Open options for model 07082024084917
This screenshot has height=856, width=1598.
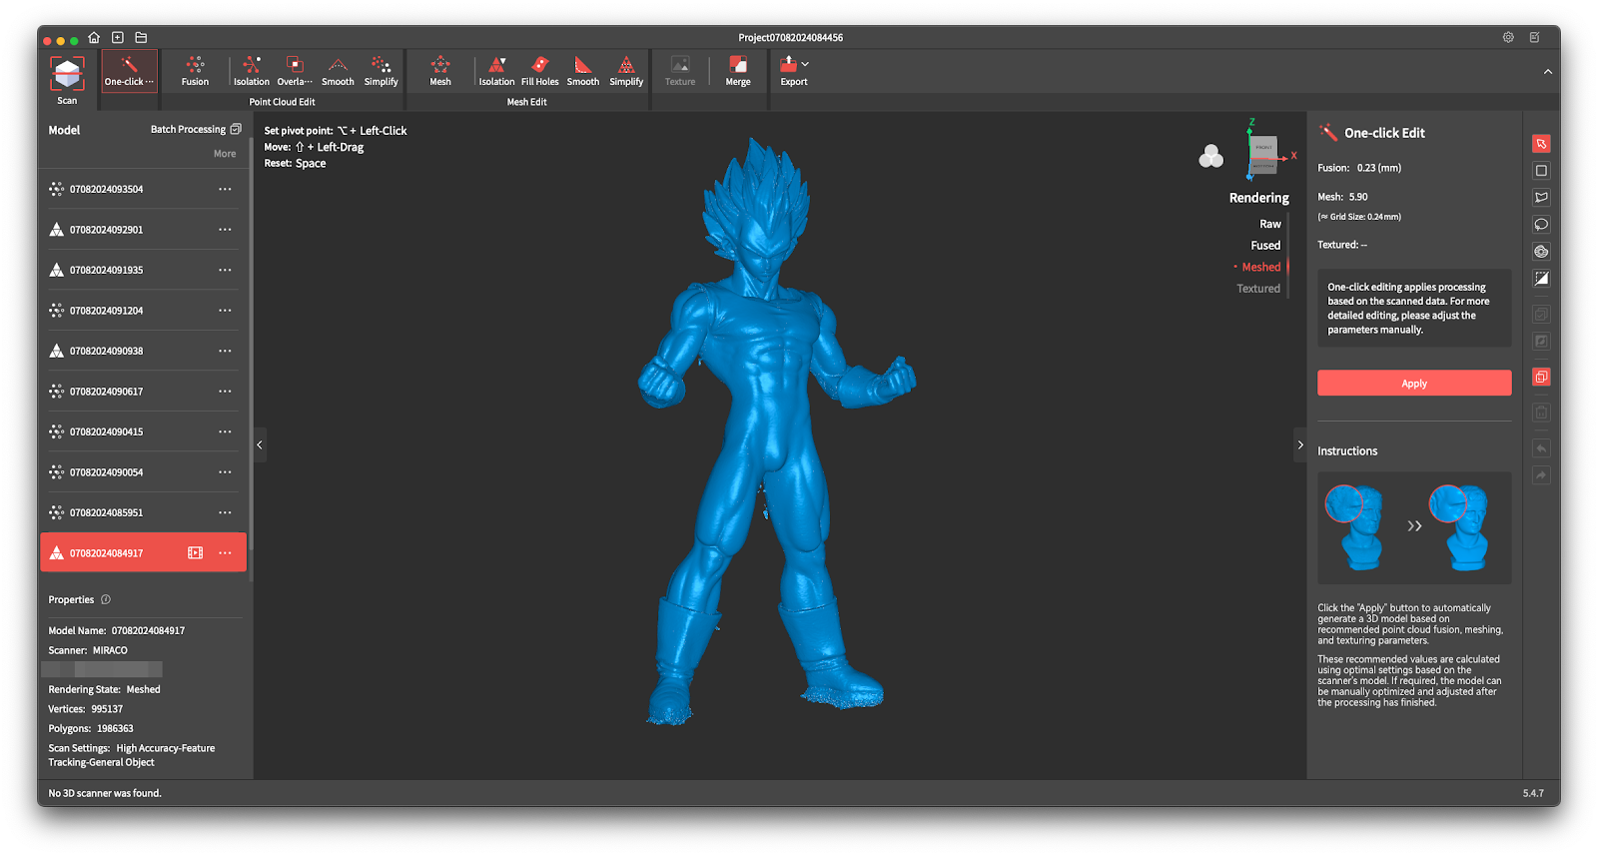[x=225, y=552]
